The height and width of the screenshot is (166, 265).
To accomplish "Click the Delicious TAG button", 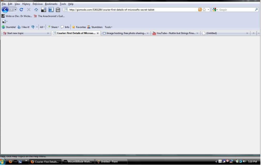I will [58, 10].
